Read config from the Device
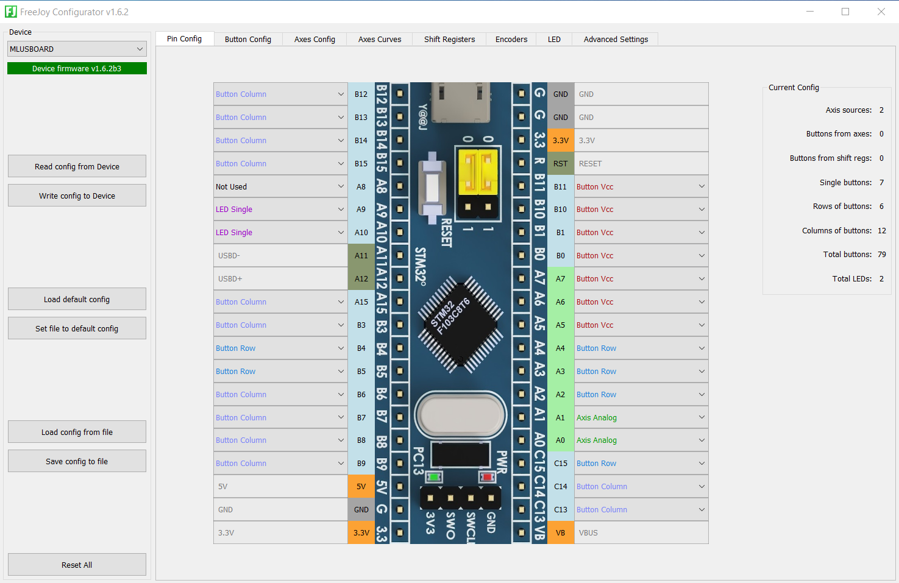This screenshot has width=899, height=583. point(76,166)
